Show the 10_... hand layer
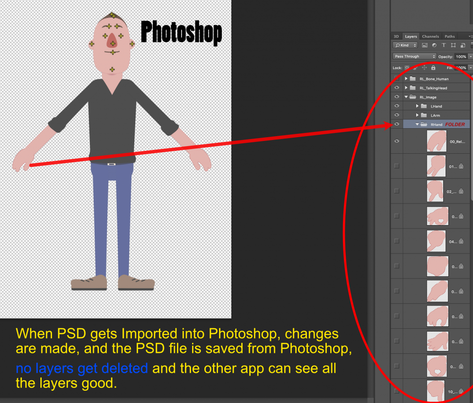Viewport: 473px width, 403px height. (397, 391)
